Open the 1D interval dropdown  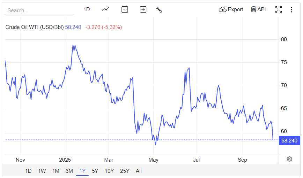[x=87, y=9]
